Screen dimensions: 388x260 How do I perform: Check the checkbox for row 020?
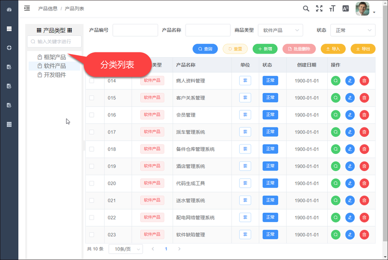[x=92, y=184]
